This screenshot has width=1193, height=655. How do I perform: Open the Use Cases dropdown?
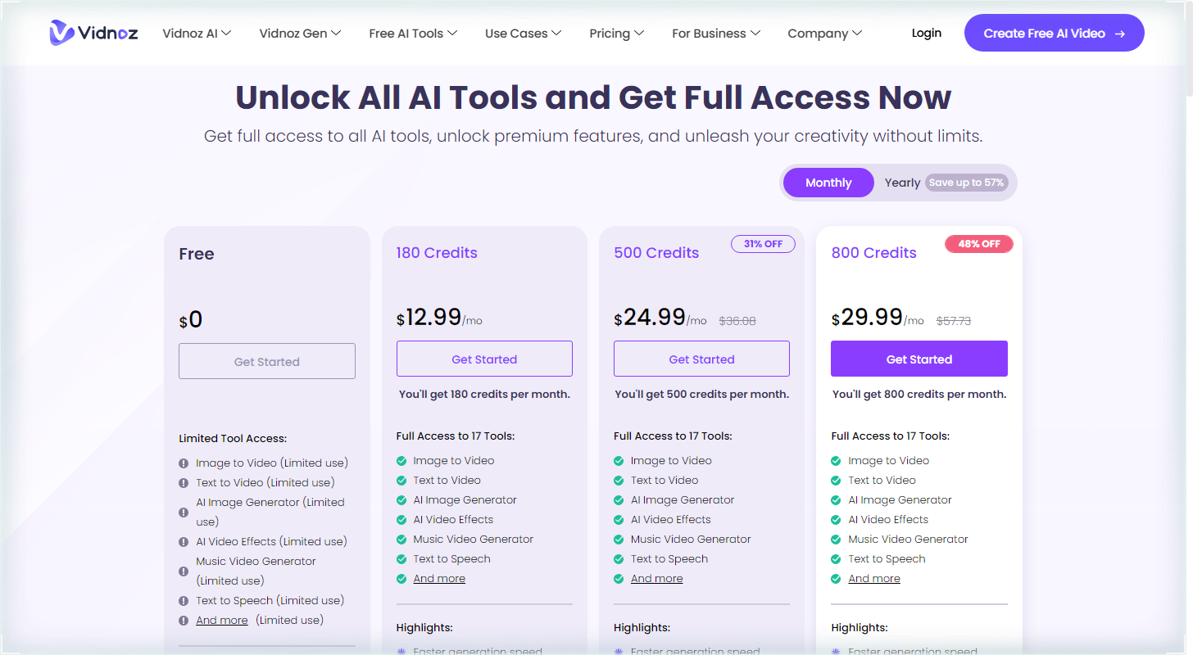523,34
